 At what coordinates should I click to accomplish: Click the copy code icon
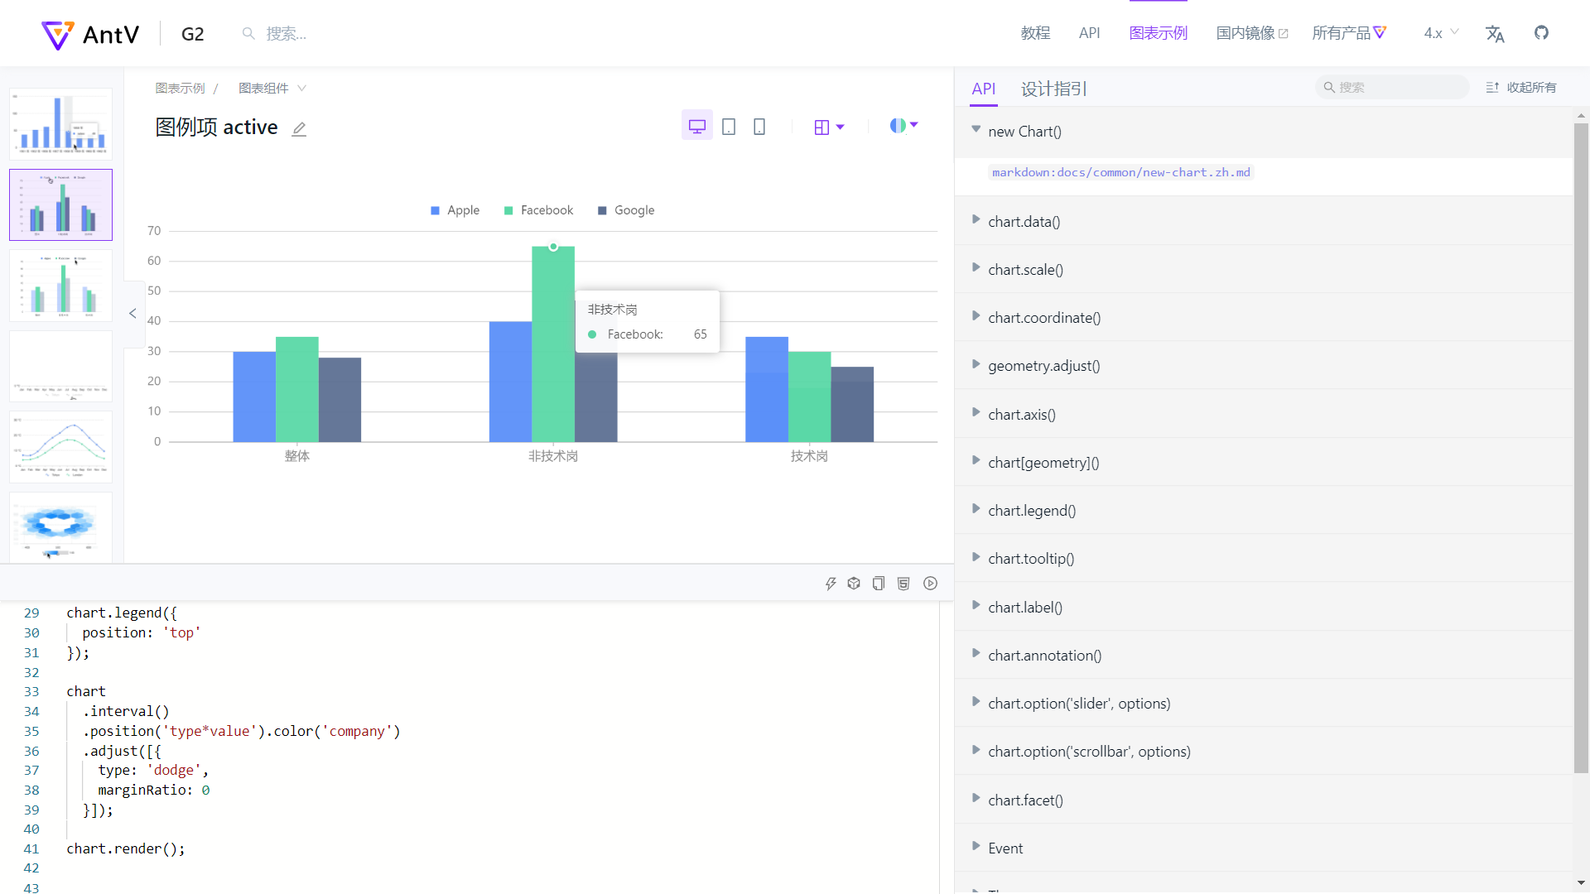[879, 584]
